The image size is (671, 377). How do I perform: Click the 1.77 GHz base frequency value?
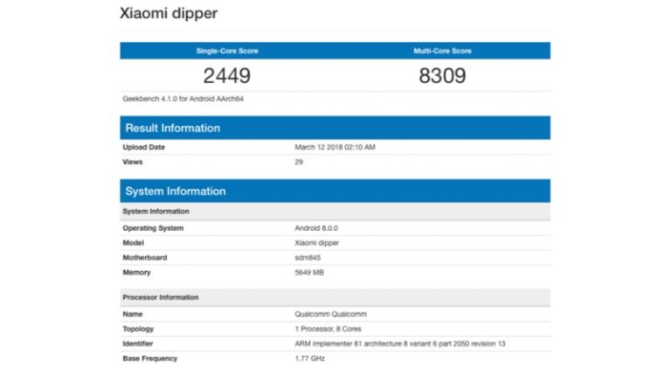tap(309, 359)
